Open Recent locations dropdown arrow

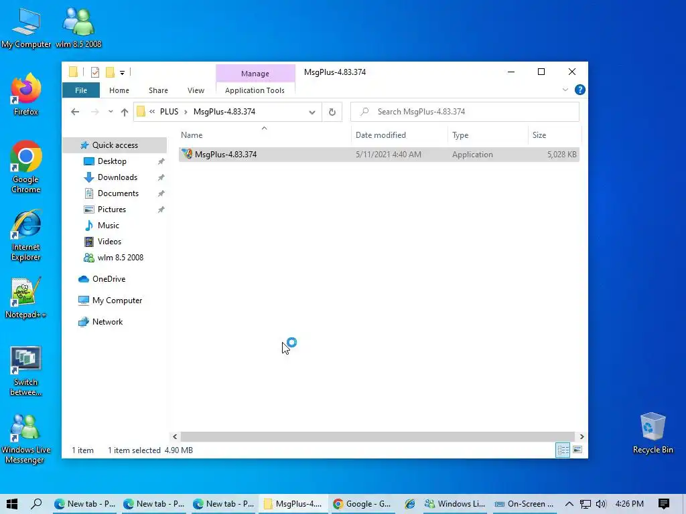click(x=111, y=112)
